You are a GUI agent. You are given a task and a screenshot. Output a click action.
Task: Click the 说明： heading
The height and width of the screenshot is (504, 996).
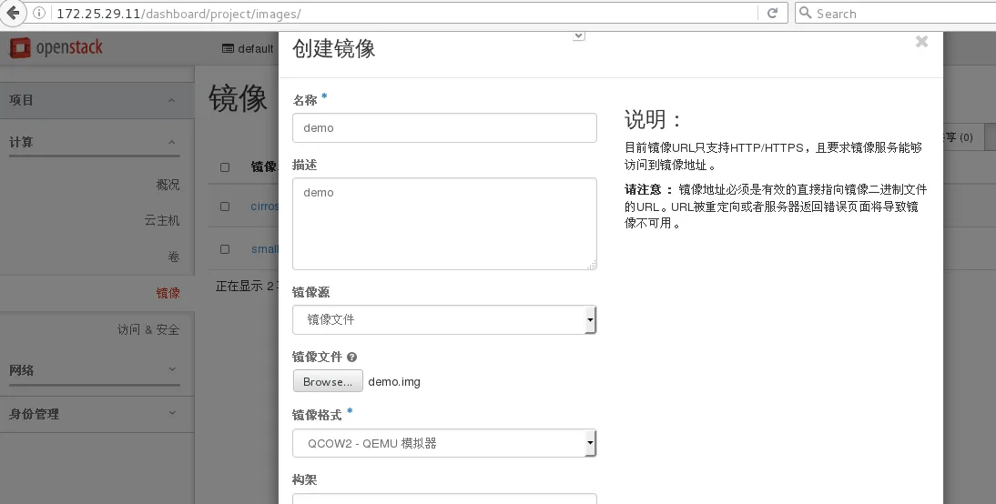[653, 119]
